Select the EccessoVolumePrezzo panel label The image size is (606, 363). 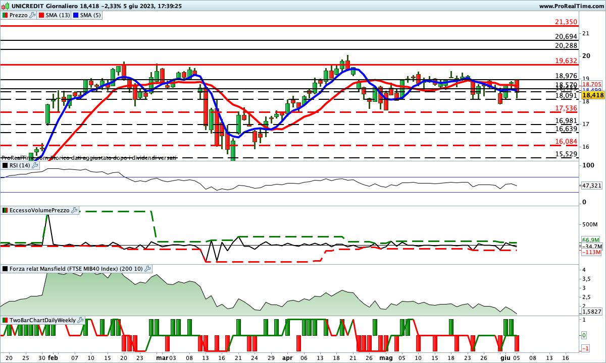tap(40, 210)
